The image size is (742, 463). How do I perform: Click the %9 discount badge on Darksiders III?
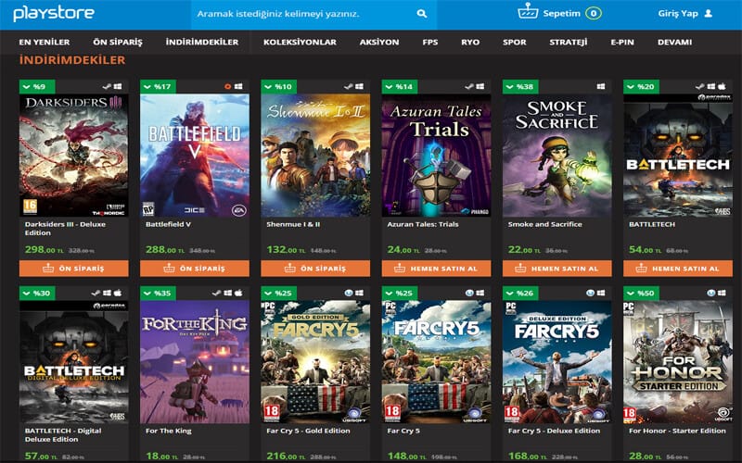click(x=37, y=86)
